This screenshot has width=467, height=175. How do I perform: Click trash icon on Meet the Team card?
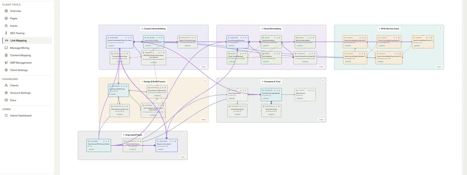[314, 90]
